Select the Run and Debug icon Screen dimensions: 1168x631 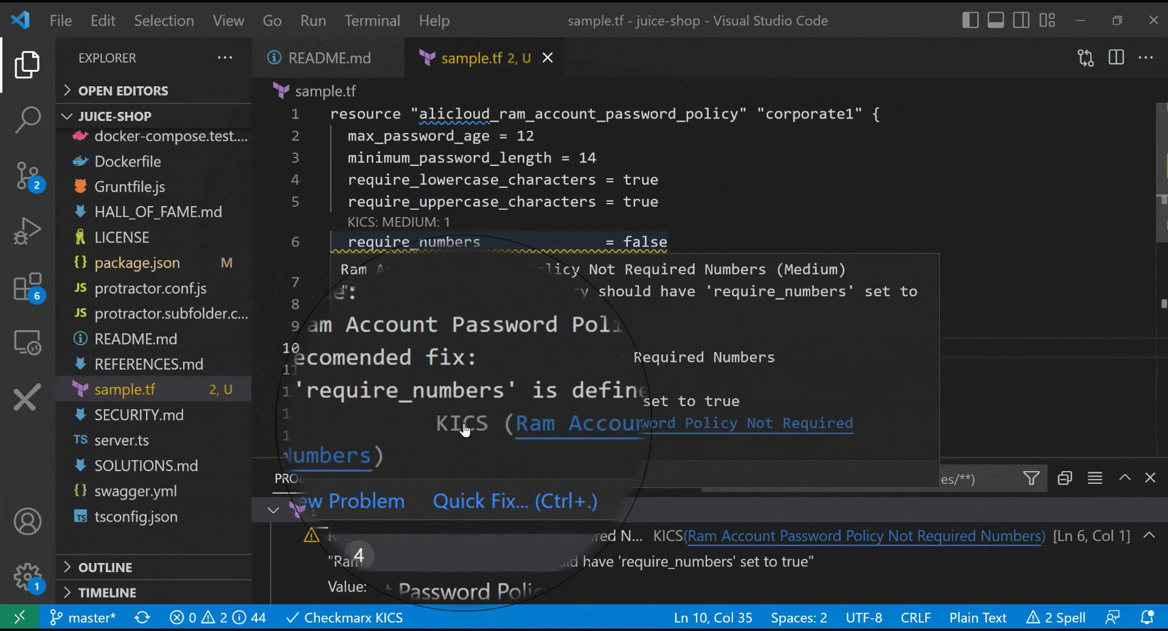tap(27, 231)
